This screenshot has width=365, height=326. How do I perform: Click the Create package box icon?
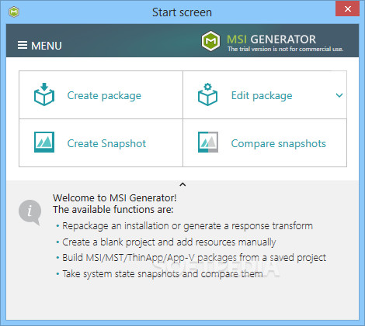click(x=44, y=94)
